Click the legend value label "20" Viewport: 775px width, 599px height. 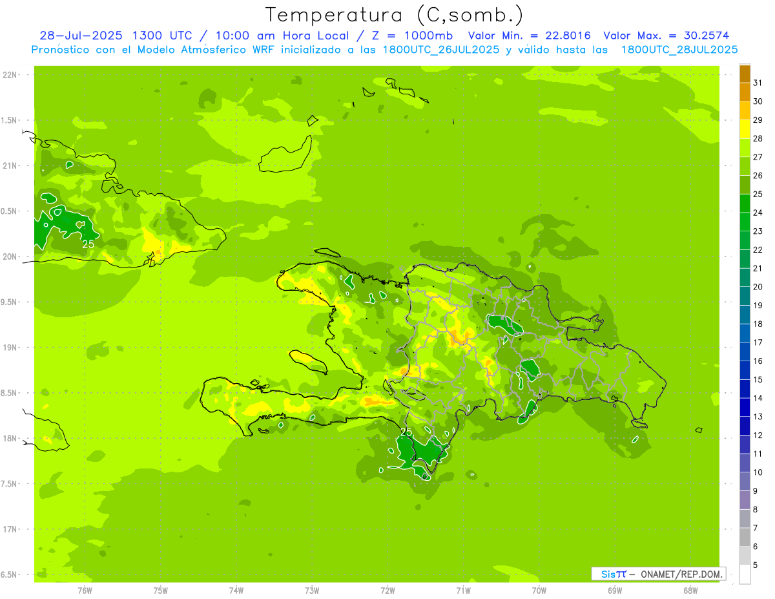click(x=758, y=287)
